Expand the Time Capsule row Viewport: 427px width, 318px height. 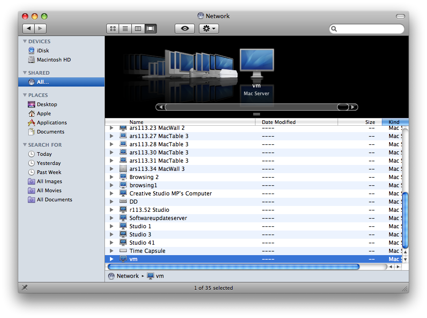(111, 251)
